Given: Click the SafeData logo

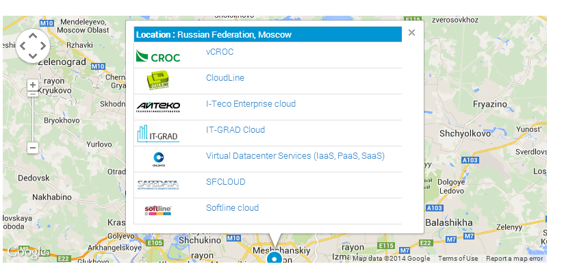Looking at the screenshot, I should click(x=158, y=185).
